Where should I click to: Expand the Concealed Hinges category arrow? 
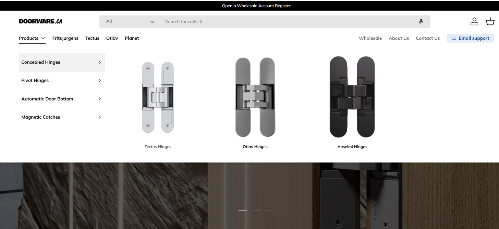point(99,62)
